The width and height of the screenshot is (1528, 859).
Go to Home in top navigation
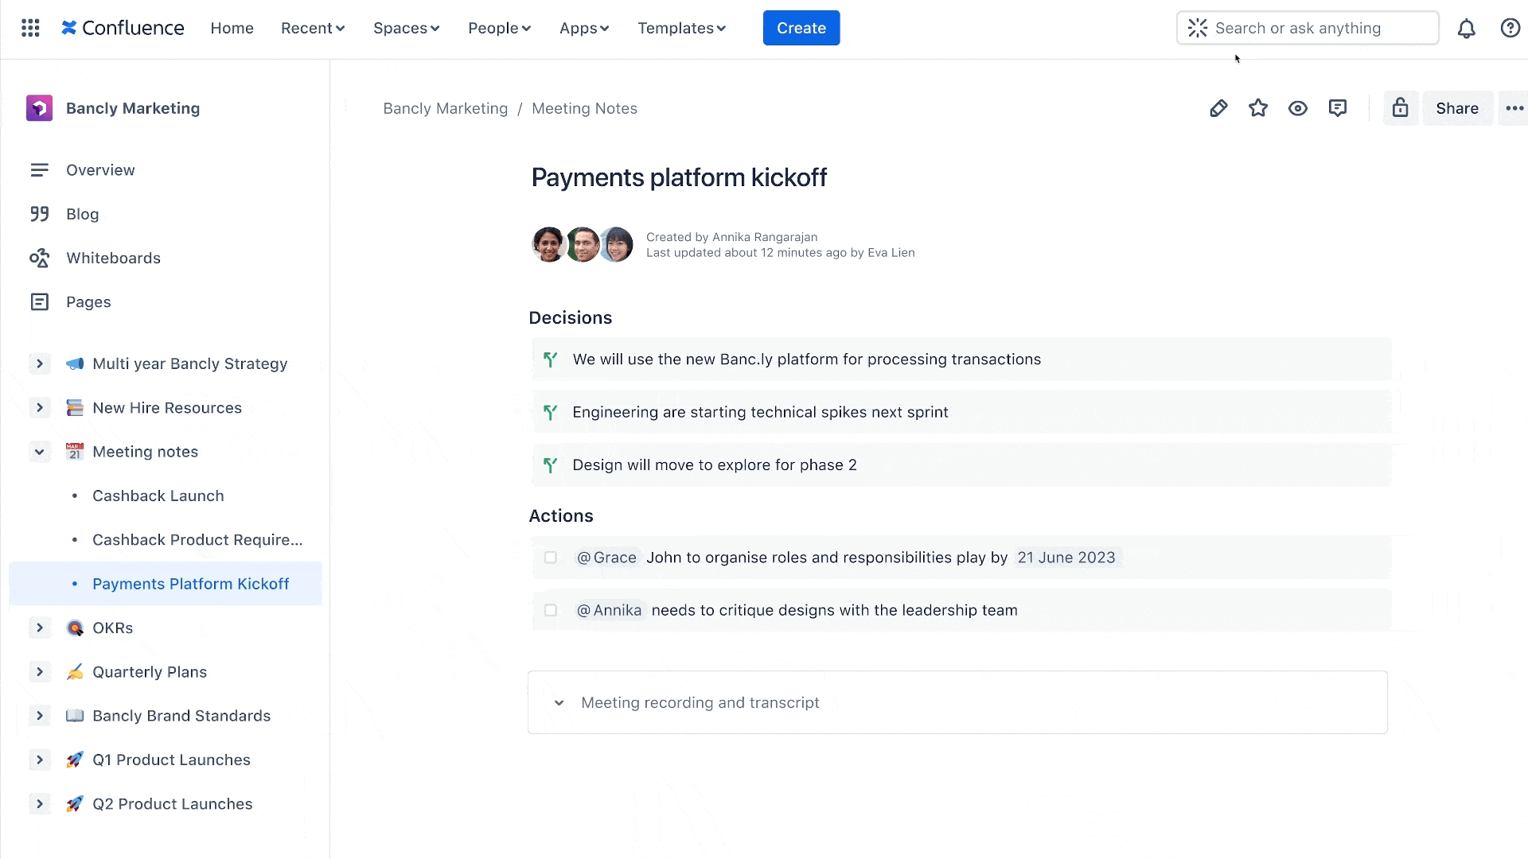click(x=232, y=28)
